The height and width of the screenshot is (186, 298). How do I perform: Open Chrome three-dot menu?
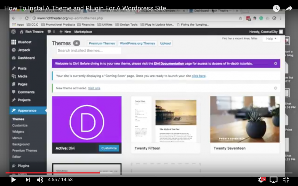pyautogui.click(x=281, y=18)
